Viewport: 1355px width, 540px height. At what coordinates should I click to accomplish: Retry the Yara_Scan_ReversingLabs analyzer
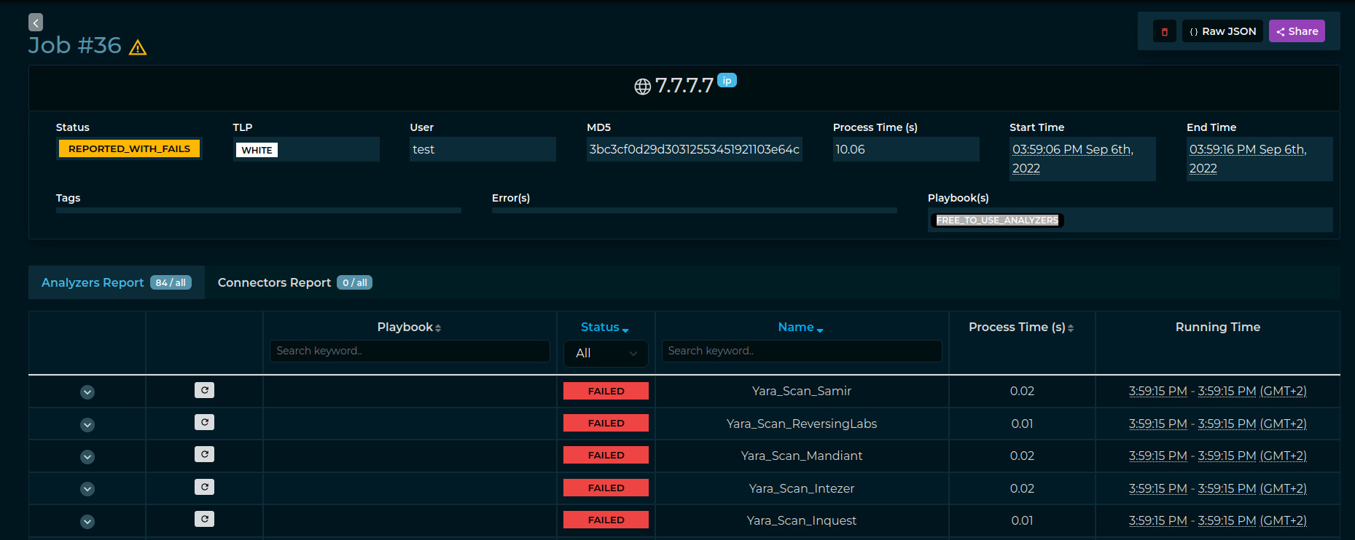pos(204,422)
